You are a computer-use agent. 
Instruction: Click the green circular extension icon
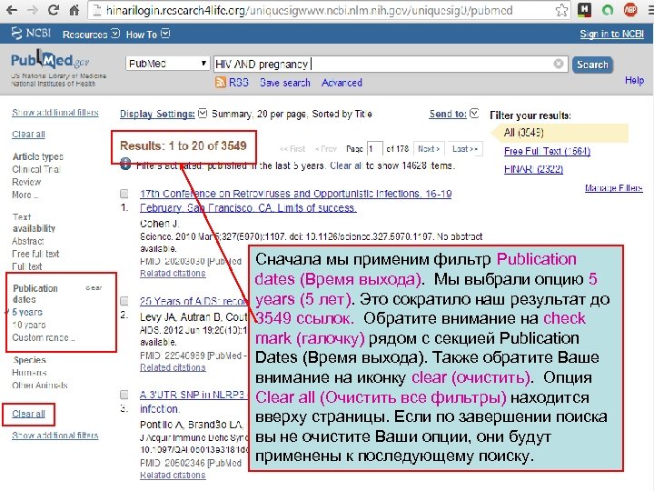(x=608, y=10)
